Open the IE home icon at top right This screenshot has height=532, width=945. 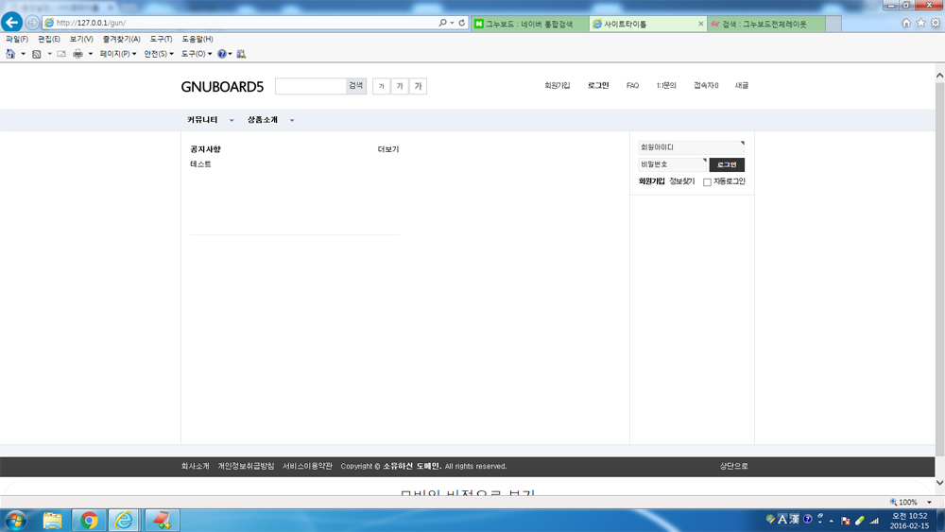point(907,23)
